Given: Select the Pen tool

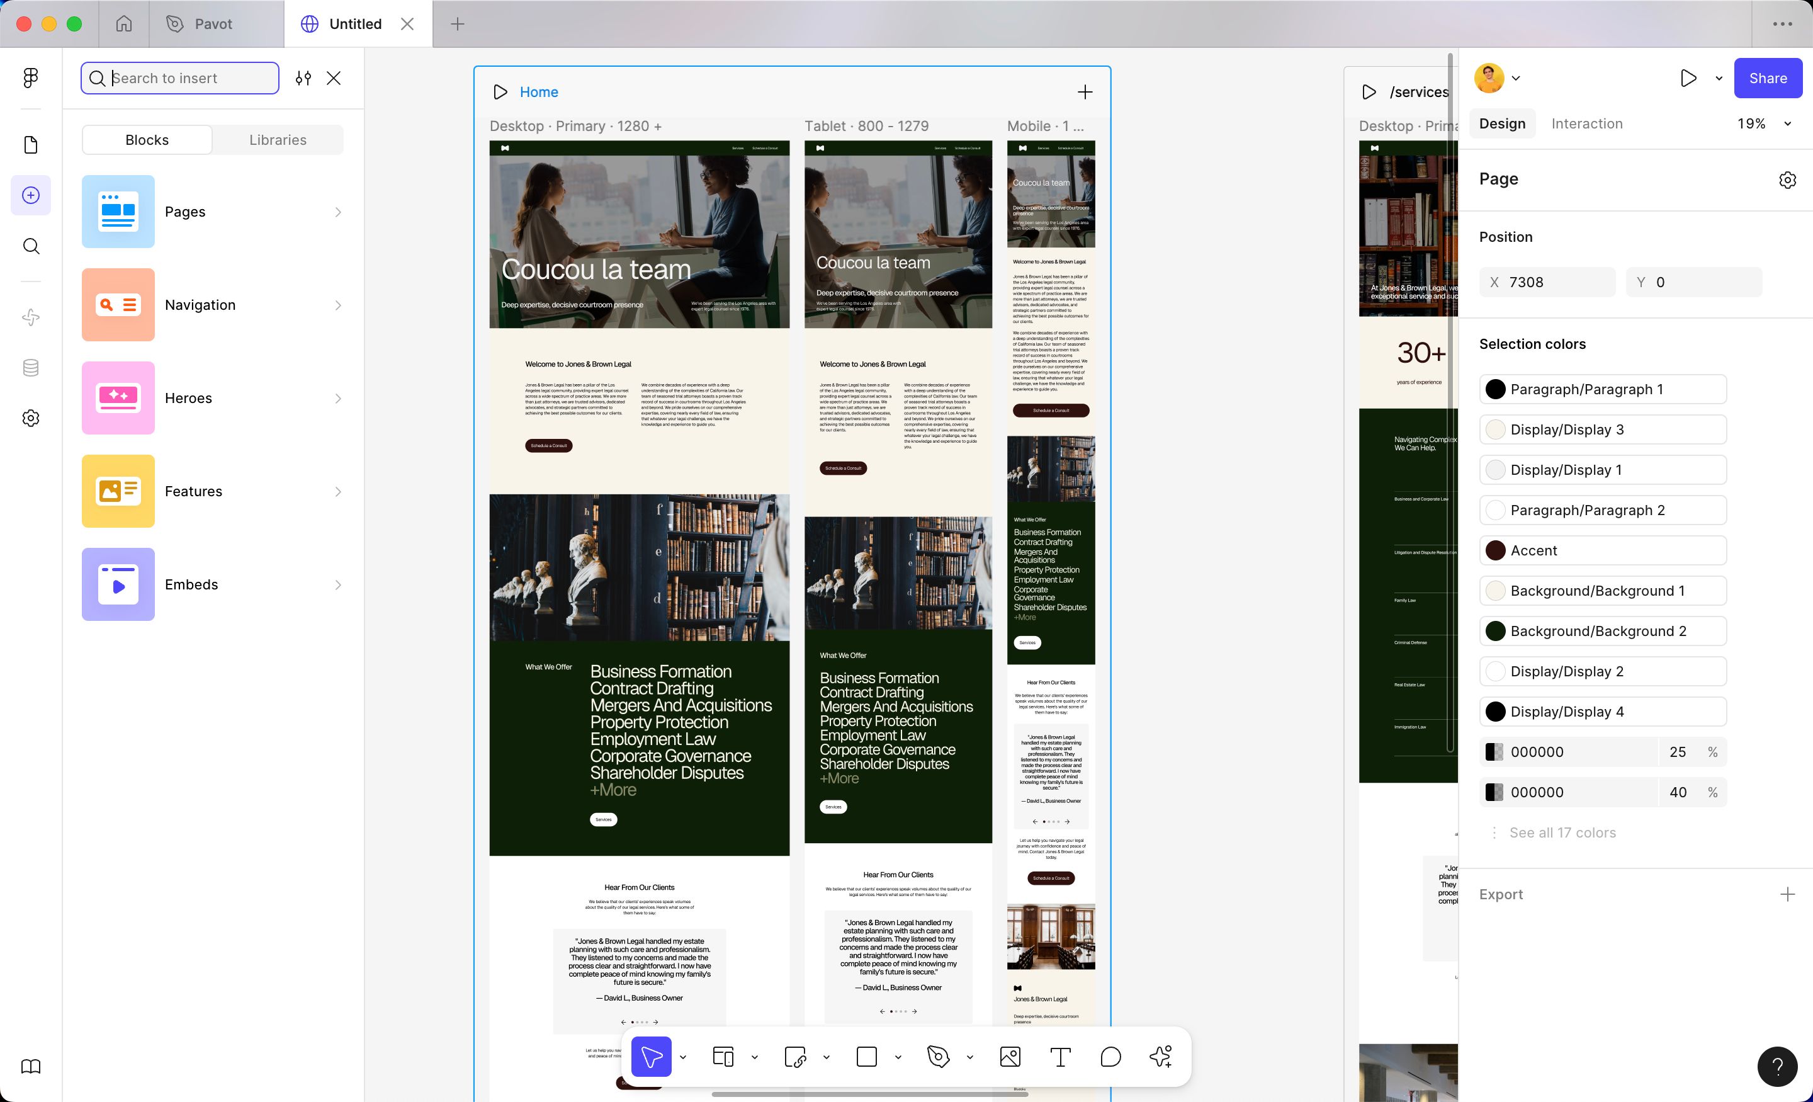Looking at the screenshot, I should point(939,1057).
